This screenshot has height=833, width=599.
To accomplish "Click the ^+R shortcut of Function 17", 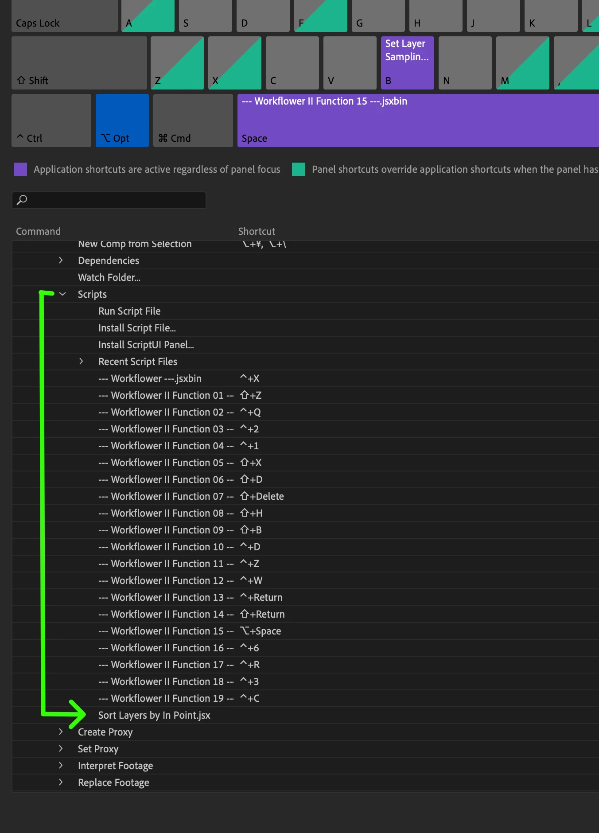I will 250,665.
